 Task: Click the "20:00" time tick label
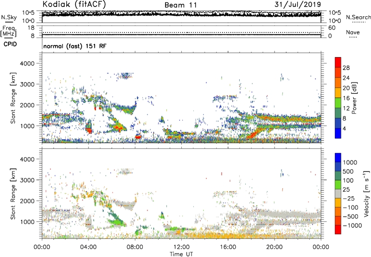coord(274,247)
